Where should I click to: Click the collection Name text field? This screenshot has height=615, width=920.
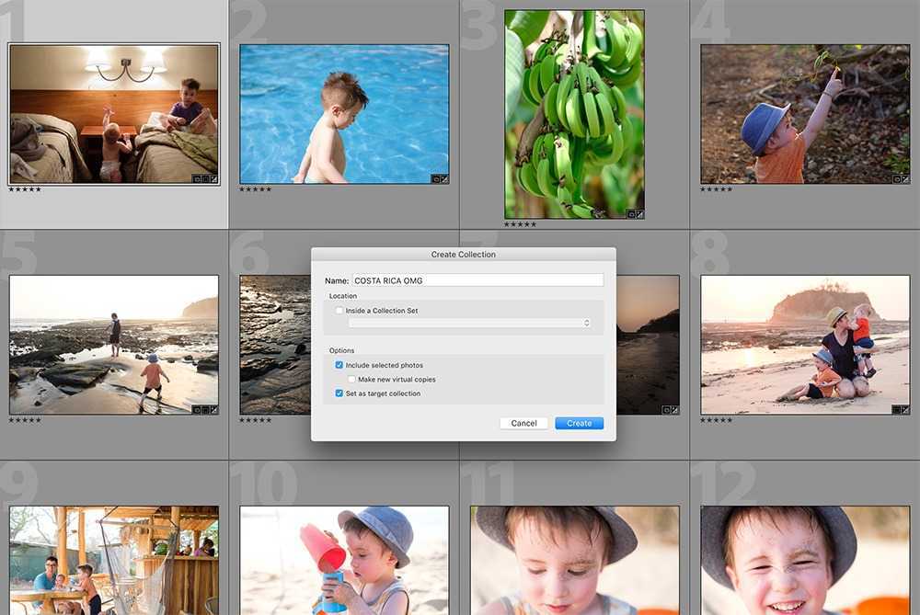click(x=477, y=279)
